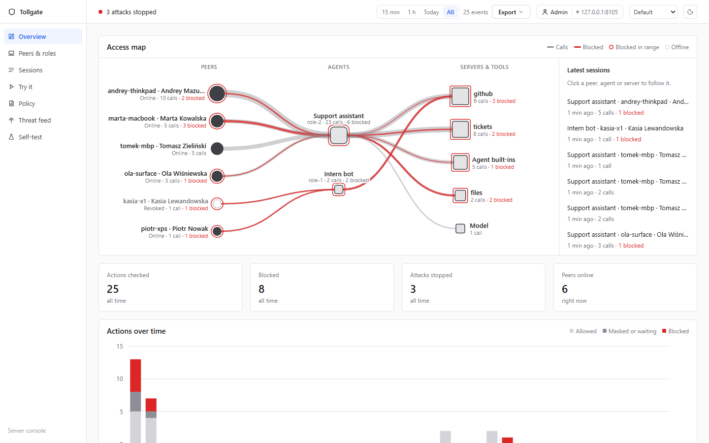Click the Tollgate shield logo icon
709x443 pixels.
pos(12,12)
